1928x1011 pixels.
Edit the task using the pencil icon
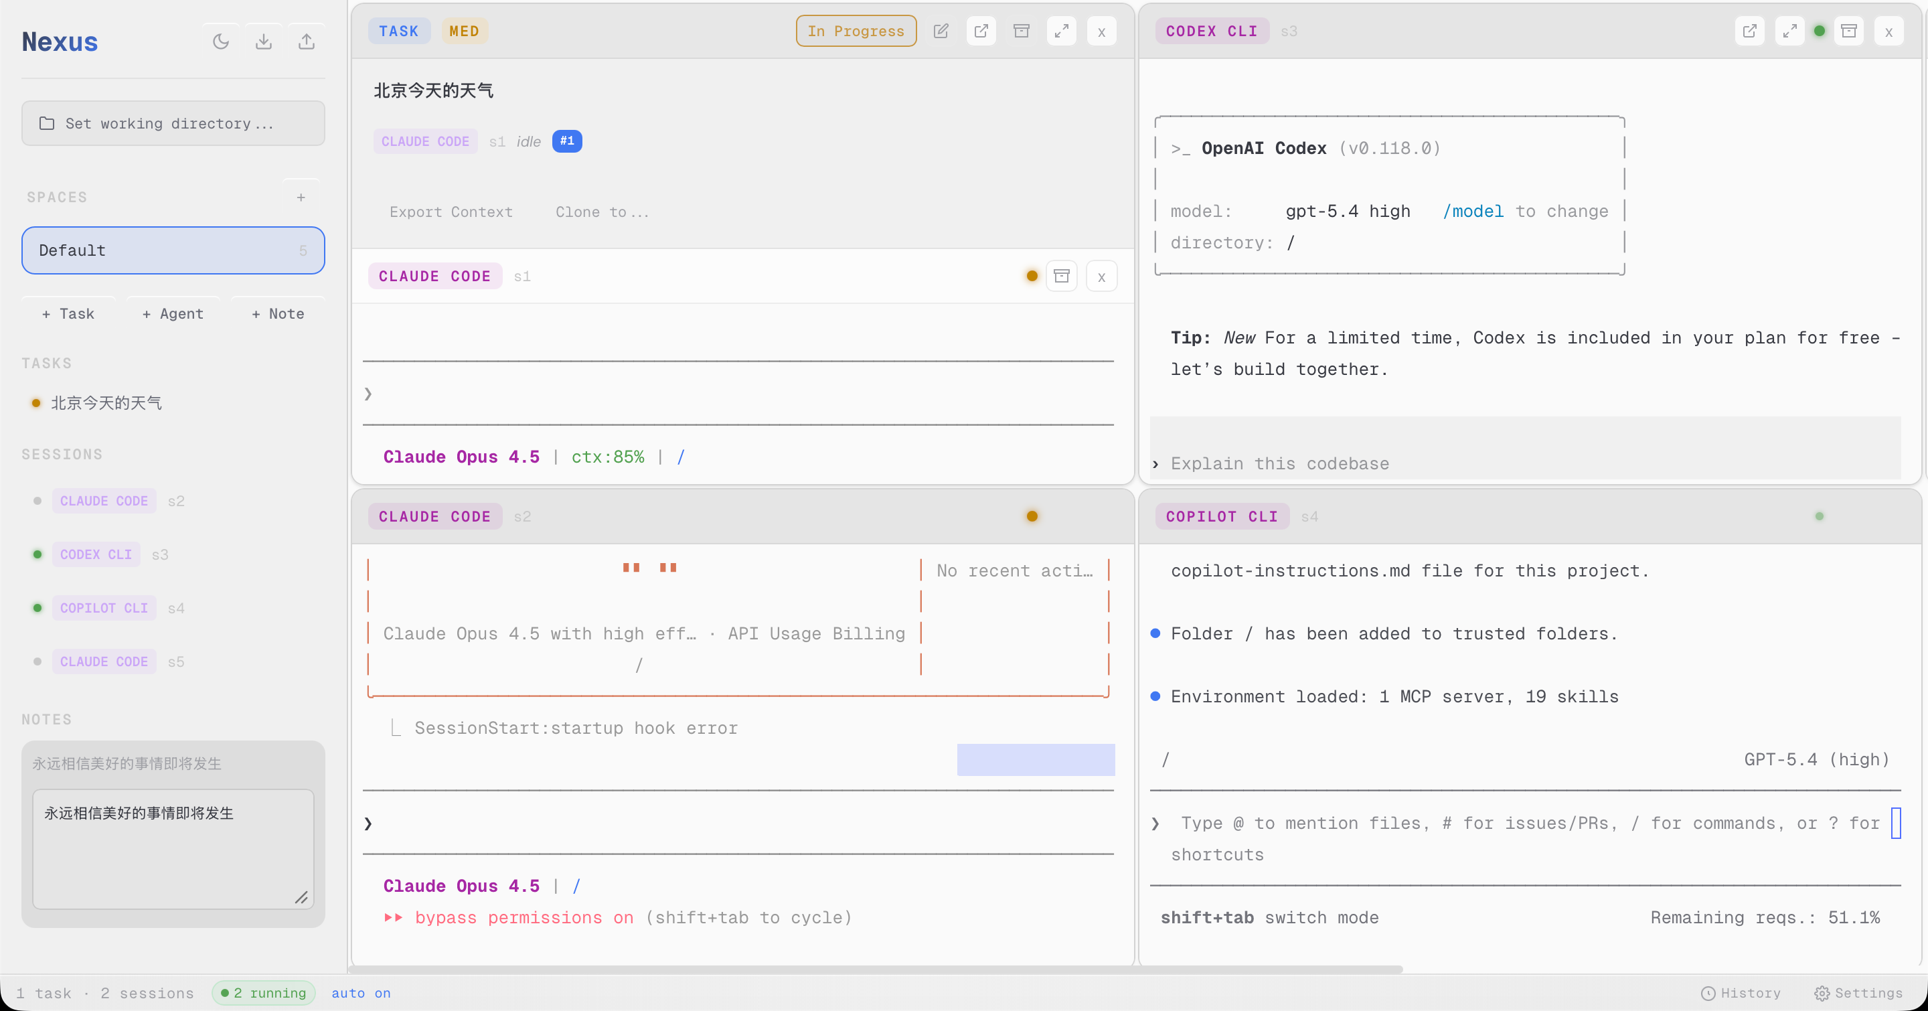coord(941,31)
